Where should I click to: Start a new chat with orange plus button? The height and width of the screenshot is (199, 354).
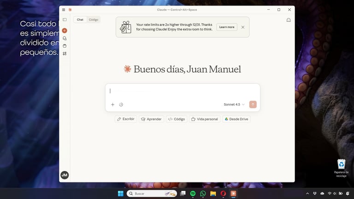65,30
